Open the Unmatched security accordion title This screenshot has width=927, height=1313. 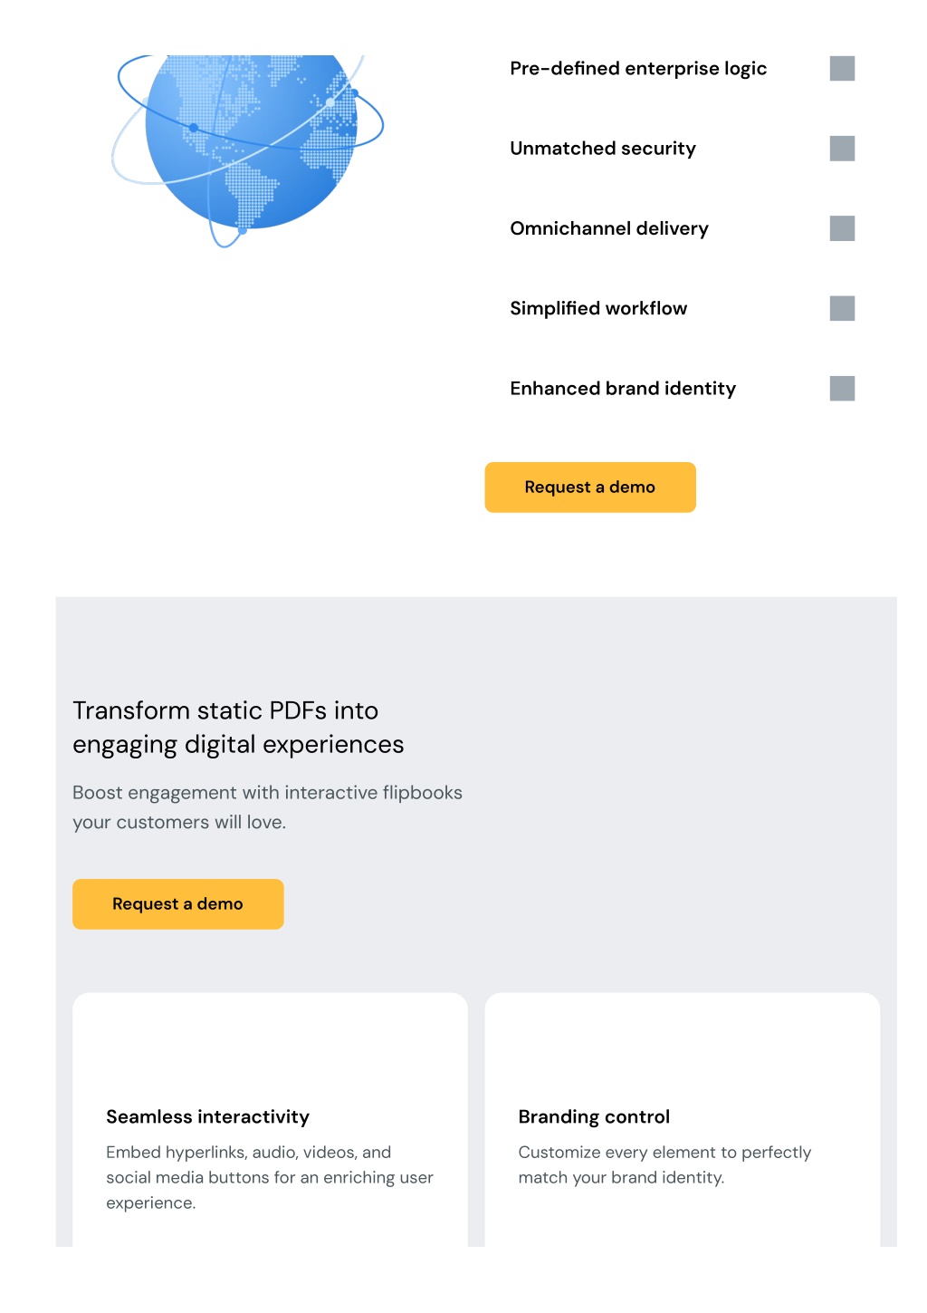click(603, 149)
